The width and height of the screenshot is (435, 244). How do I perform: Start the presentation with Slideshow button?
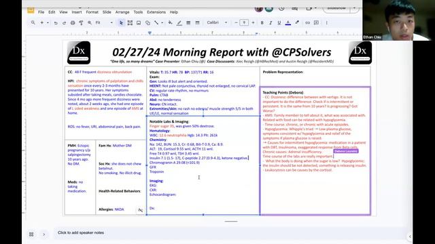coord(336,8)
